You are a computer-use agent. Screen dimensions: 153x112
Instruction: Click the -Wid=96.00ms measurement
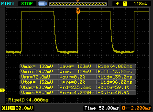pyautogui.click(x=115, y=82)
